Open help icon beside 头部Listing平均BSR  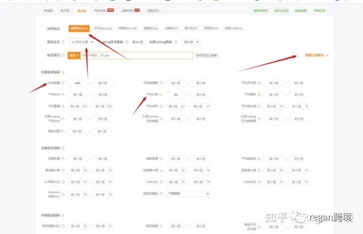point(63,119)
